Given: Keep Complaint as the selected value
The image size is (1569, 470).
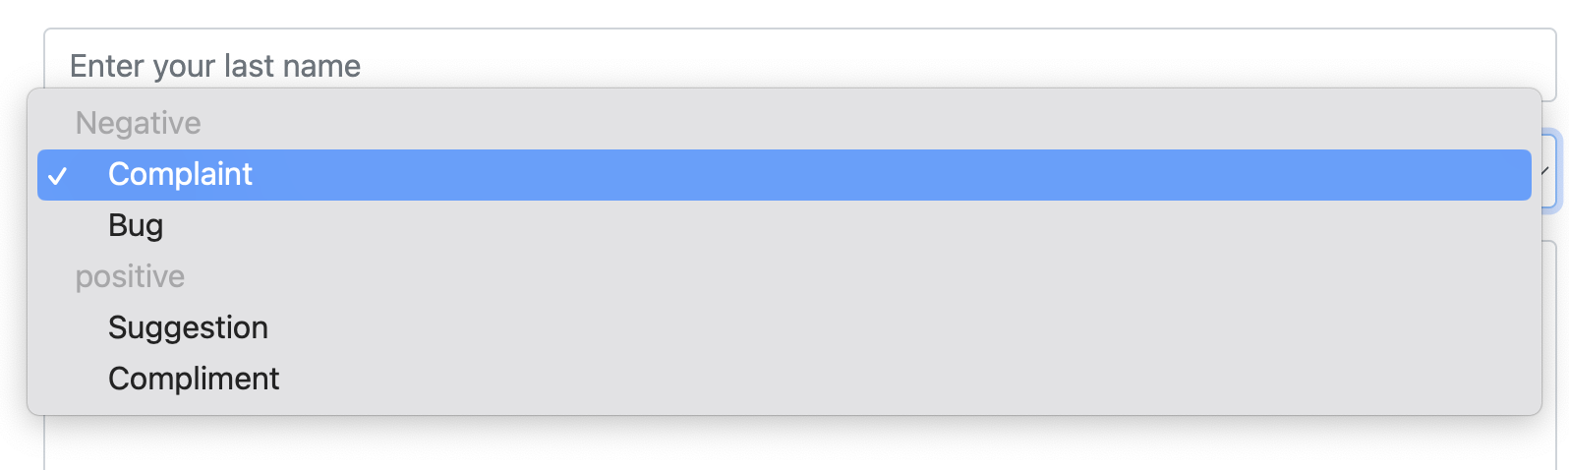Looking at the screenshot, I should [784, 175].
